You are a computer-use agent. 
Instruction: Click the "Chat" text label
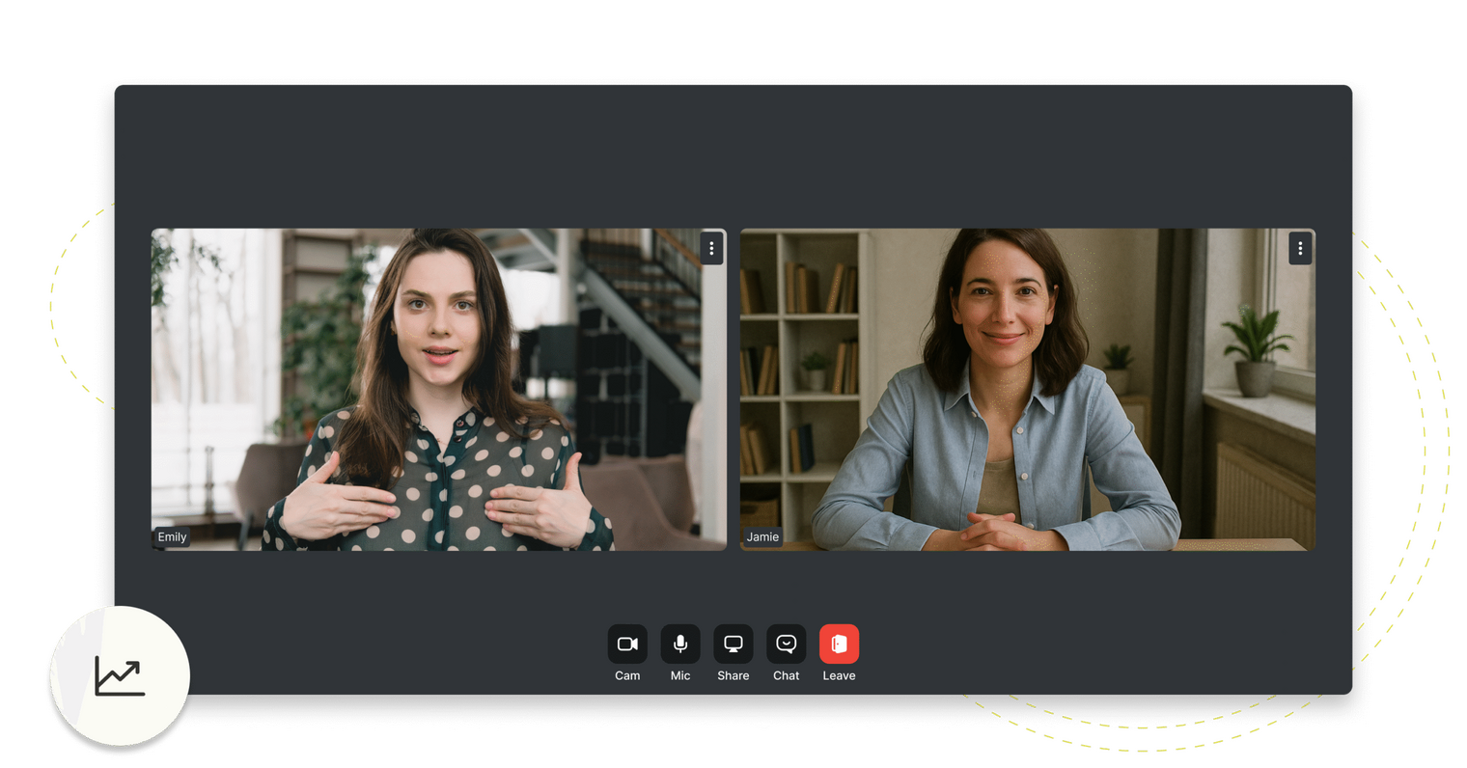787,675
